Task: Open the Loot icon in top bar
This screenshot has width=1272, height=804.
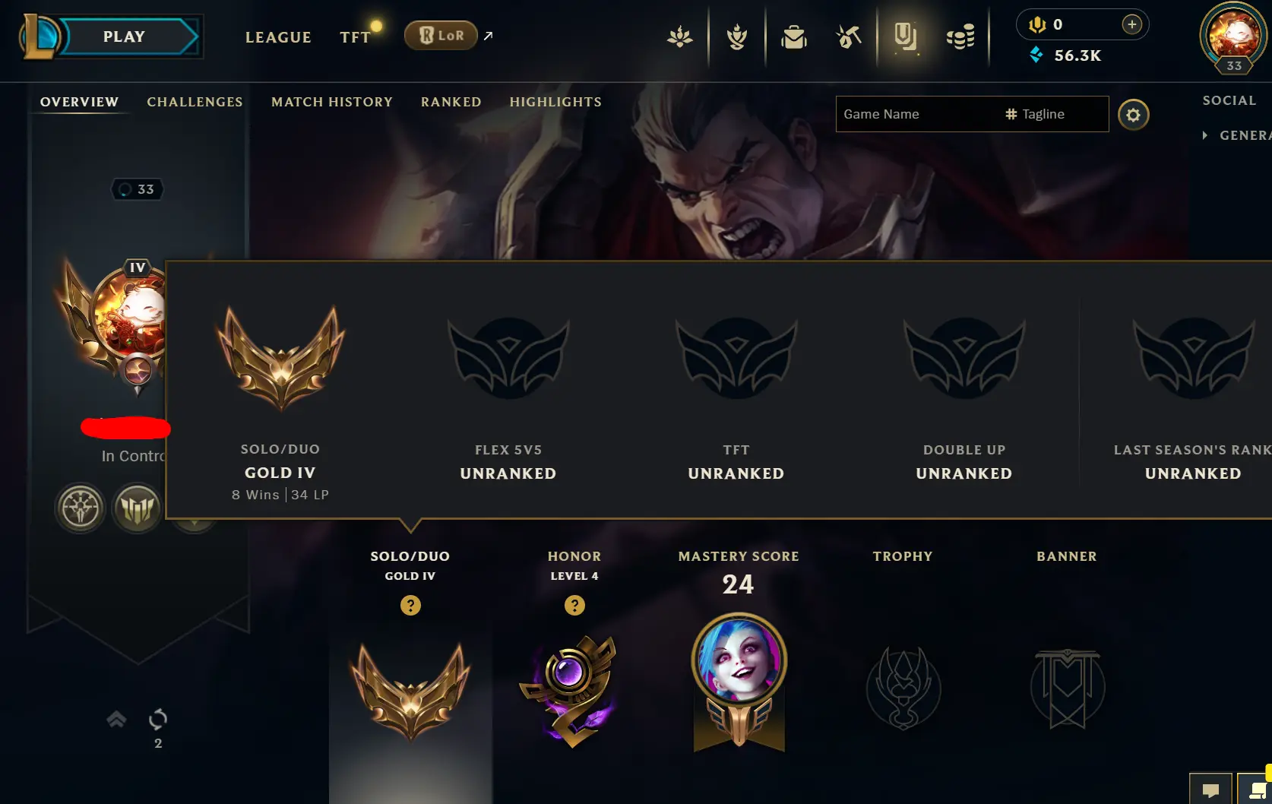Action: [x=794, y=36]
